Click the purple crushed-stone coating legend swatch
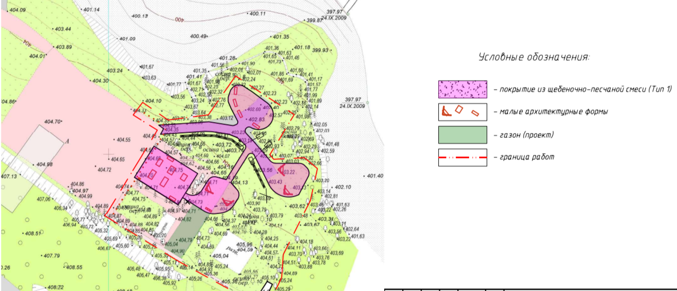This screenshot has height=291, width=677. point(462,90)
